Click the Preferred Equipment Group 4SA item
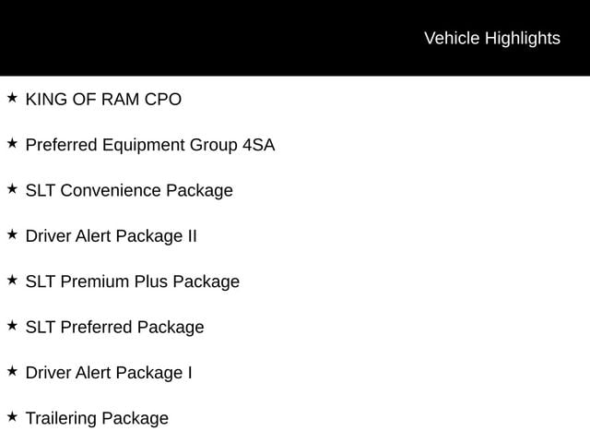Image resolution: width=590 pixels, height=443 pixels. point(150,146)
